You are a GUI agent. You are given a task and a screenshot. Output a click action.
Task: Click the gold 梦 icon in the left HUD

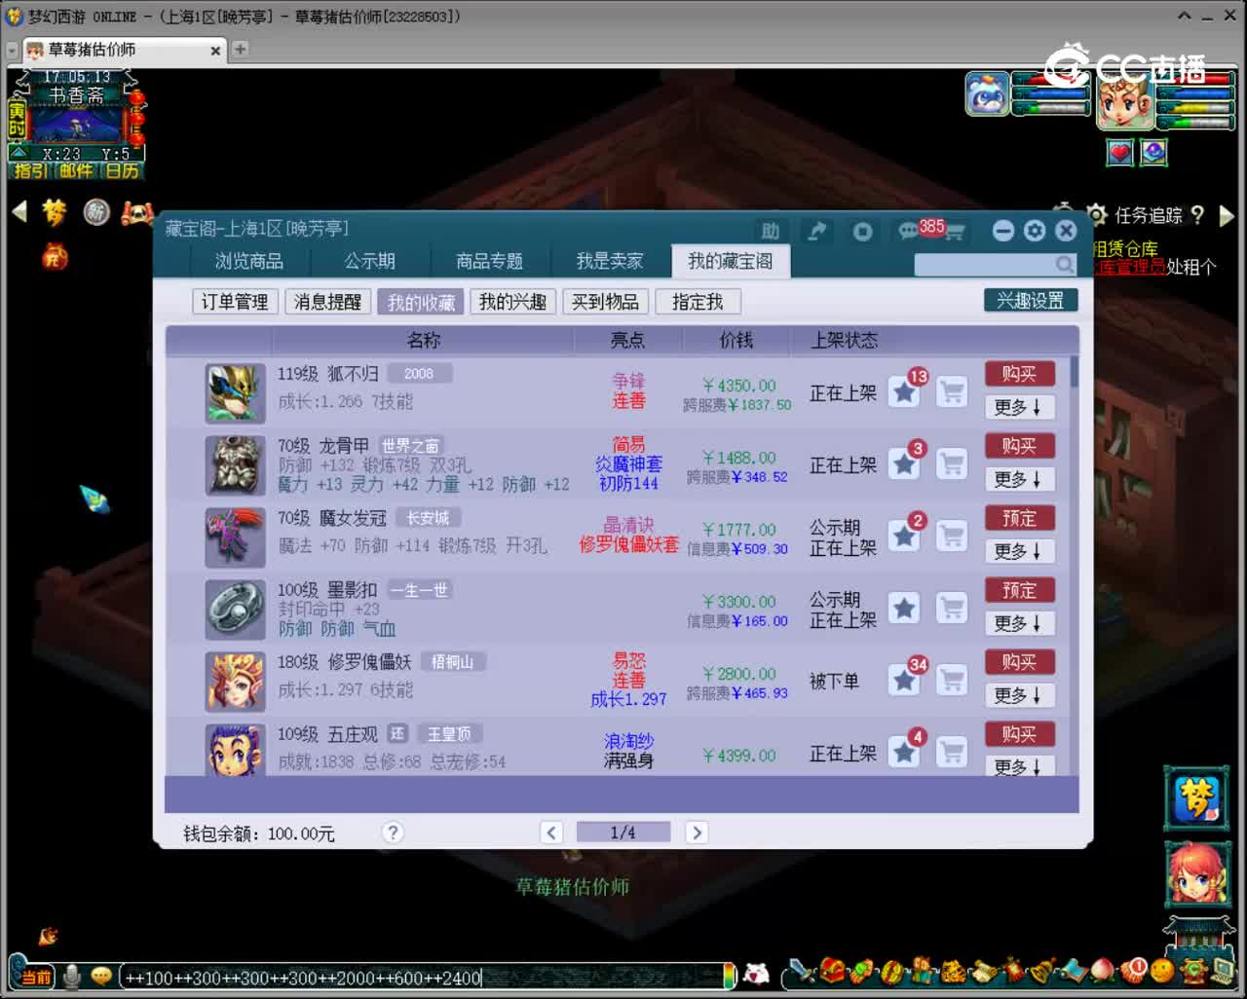tap(55, 212)
